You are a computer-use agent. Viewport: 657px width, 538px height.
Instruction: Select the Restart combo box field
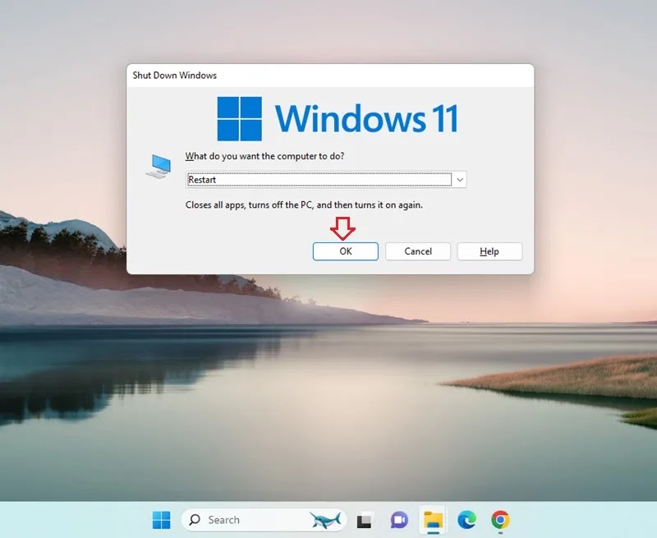coord(326,180)
